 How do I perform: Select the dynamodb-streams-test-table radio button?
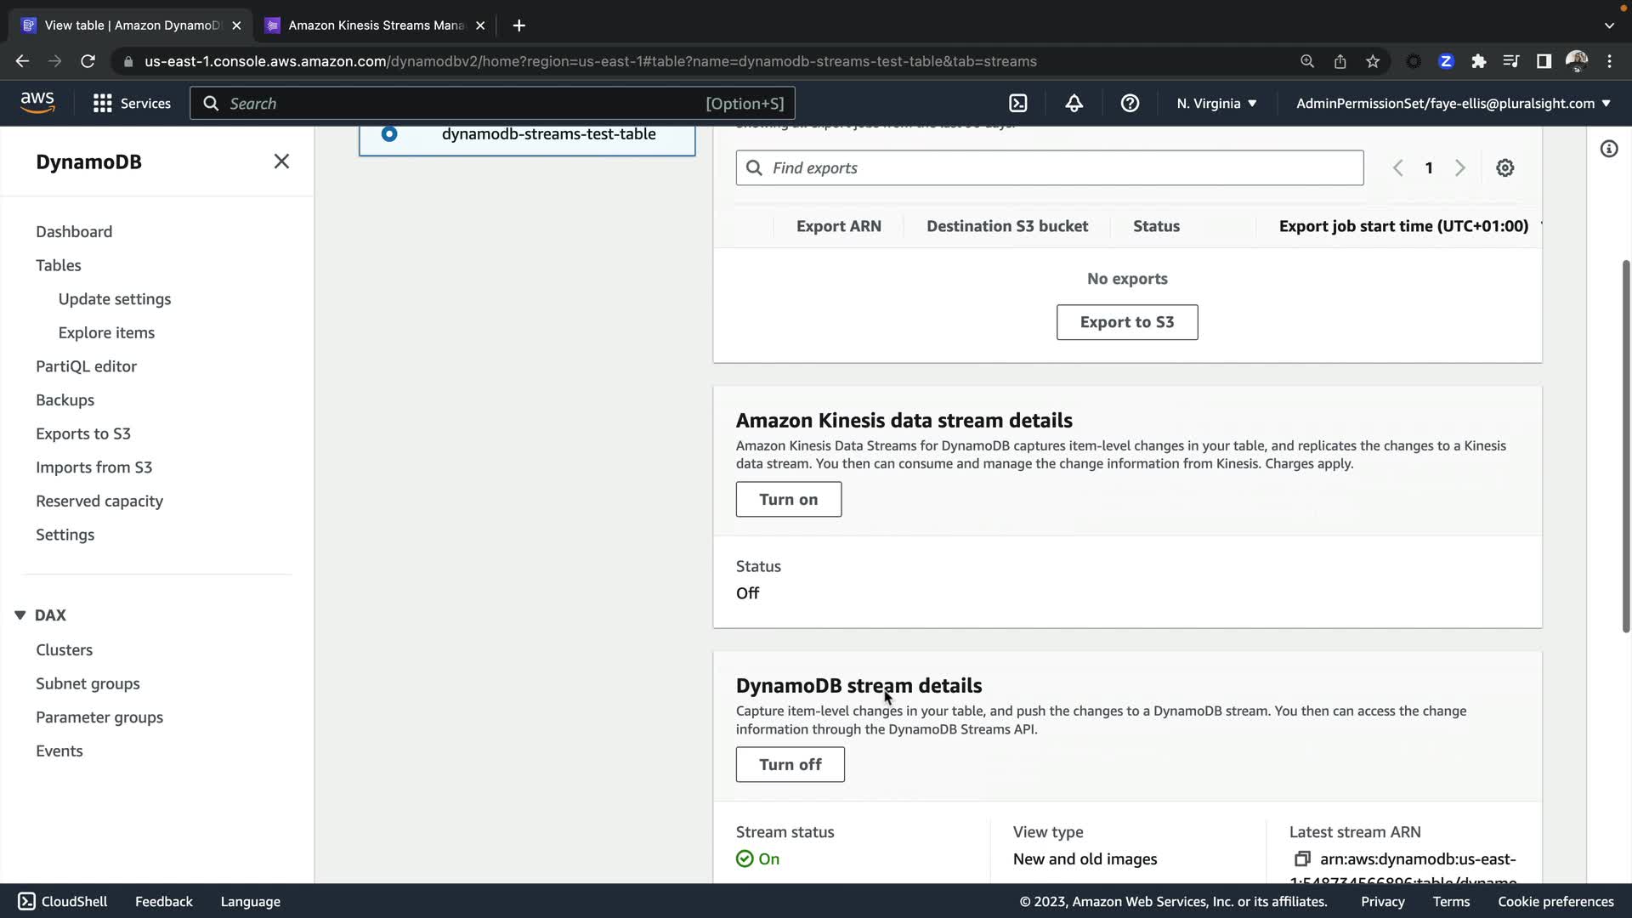(389, 133)
